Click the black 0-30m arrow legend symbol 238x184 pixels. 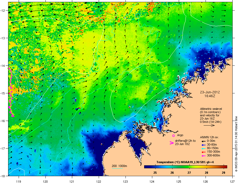point(203,141)
